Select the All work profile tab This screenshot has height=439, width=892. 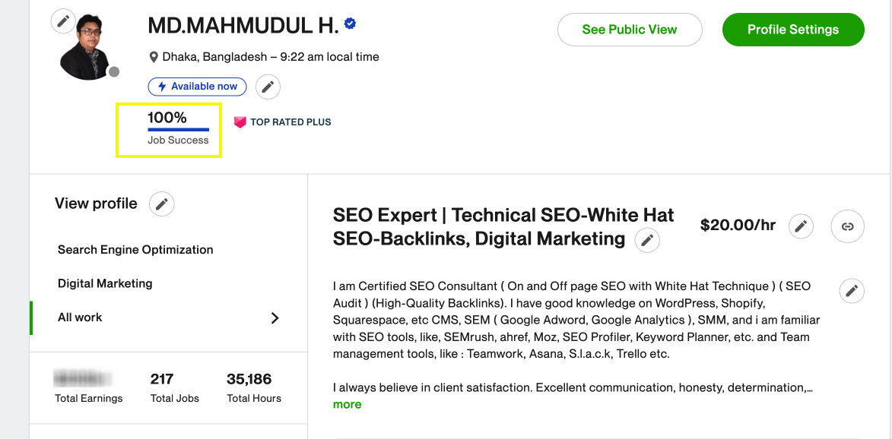pos(168,318)
